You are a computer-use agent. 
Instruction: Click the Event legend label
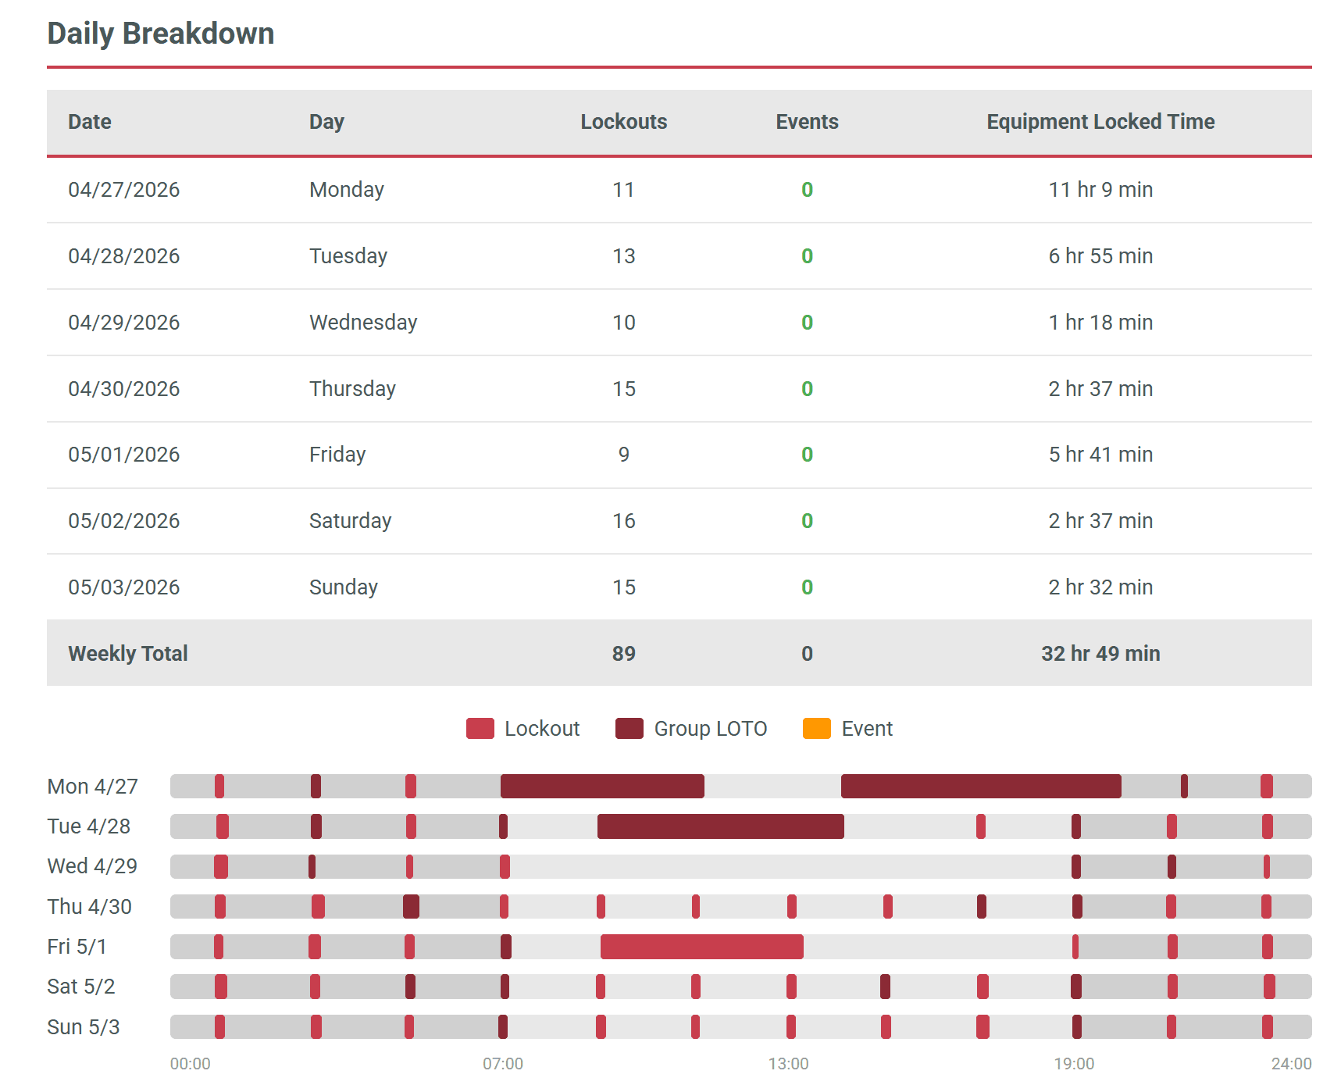867,729
